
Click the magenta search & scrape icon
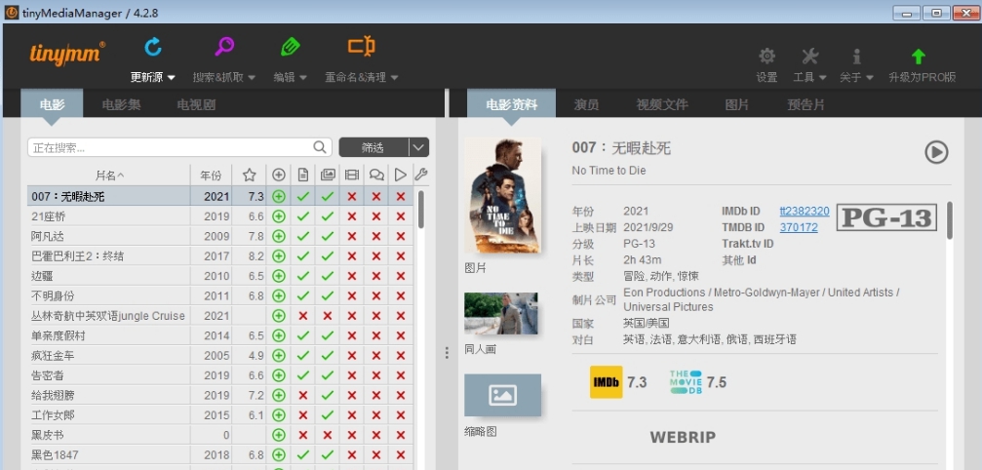coord(224,47)
